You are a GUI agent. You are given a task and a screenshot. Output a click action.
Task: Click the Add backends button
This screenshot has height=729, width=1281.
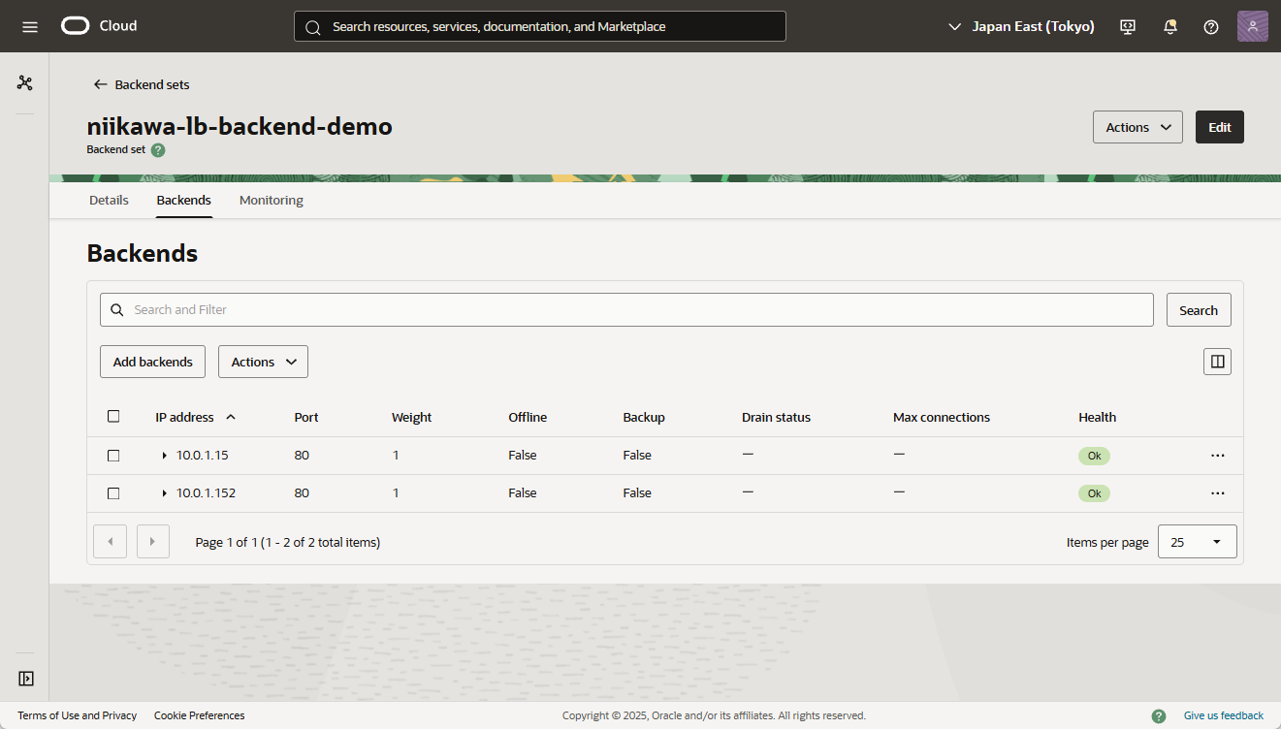[153, 362]
